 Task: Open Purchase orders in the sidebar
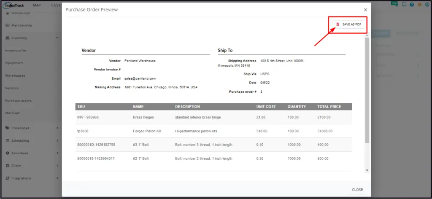click(x=18, y=101)
